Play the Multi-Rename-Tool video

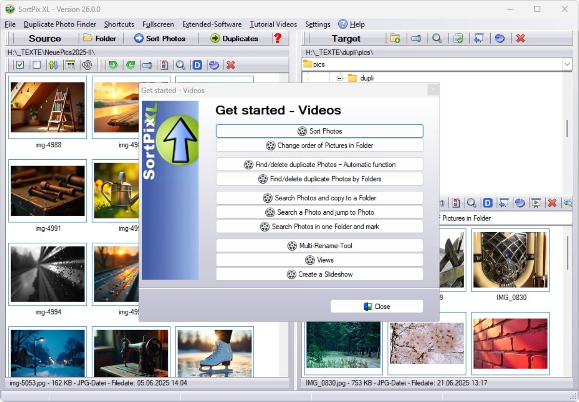click(319, 246)
